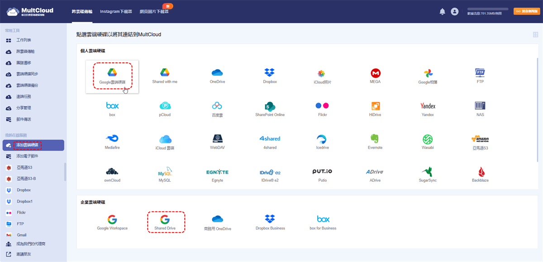Add the Wasabi storage
Viewport: 543px width, 262px height.
(428, 142)
